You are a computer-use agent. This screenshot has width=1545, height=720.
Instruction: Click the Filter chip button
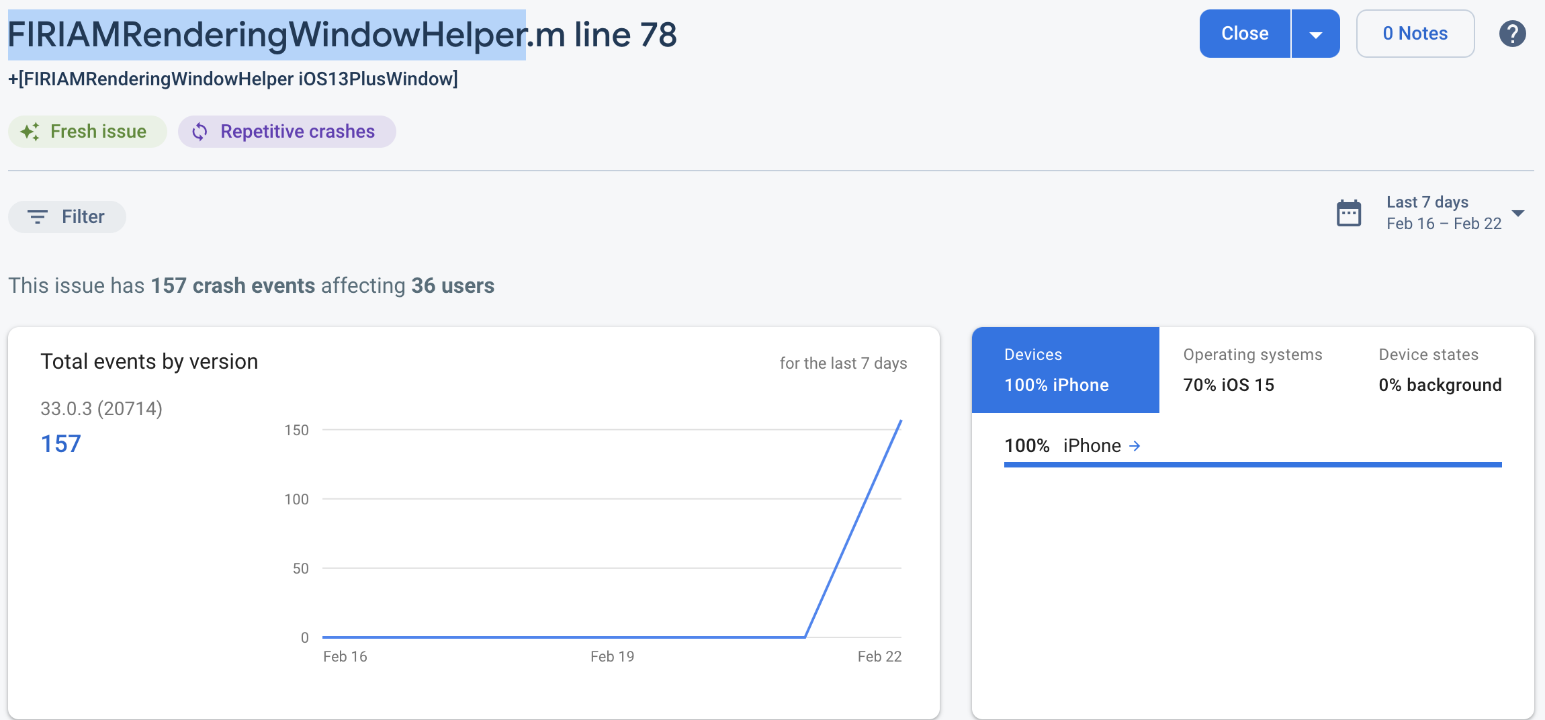pos(67,217)
